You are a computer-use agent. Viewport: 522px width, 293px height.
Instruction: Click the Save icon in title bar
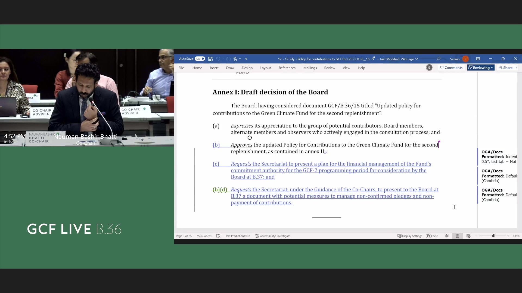[x=210, y=59]
